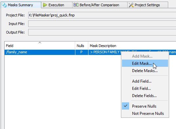The height and width of the screenshot is (129, 176).
Task: Click the Project File path field
Action: coord(102,15)
